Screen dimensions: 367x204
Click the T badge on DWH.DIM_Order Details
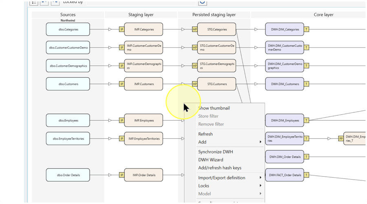point(306,157)
